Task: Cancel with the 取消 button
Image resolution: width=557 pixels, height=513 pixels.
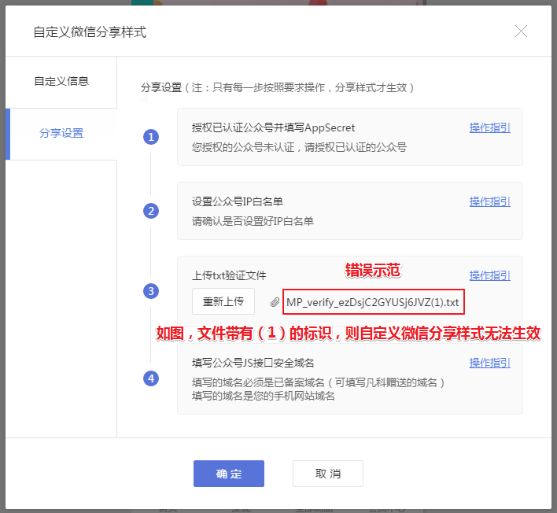Action: (328, 474)
